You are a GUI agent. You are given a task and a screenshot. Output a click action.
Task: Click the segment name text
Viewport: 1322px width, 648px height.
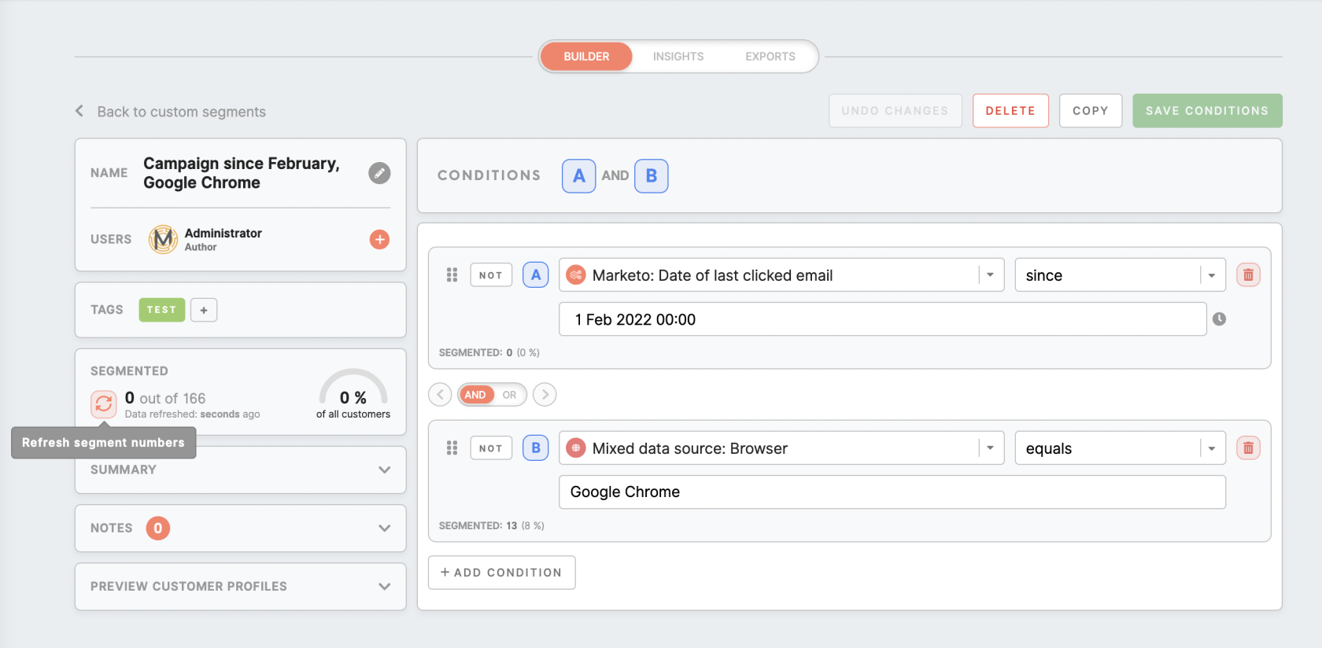point(242,173)
